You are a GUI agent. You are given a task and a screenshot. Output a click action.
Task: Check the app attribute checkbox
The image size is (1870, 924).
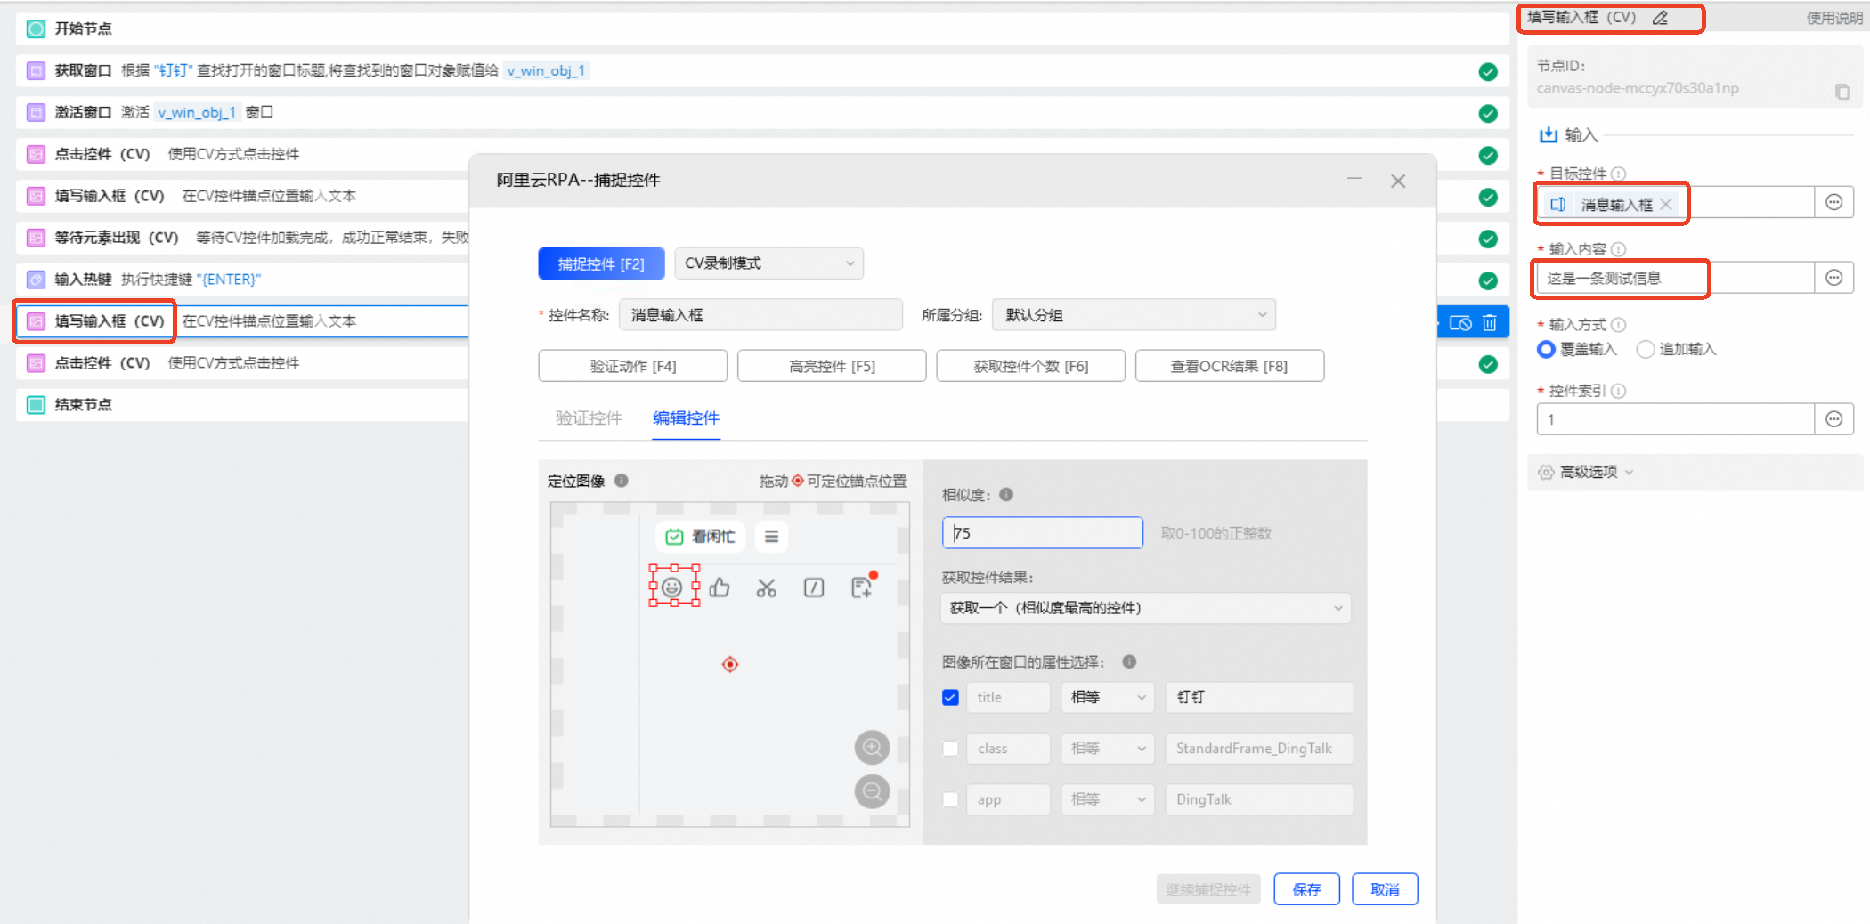(x=950, y=799)
